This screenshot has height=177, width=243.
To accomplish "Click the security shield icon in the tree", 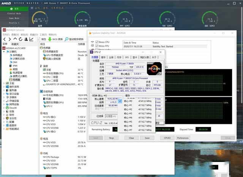I will pos(7,118).
